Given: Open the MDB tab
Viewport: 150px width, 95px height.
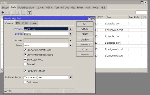Looking at the screenshot, I should 103,8.
